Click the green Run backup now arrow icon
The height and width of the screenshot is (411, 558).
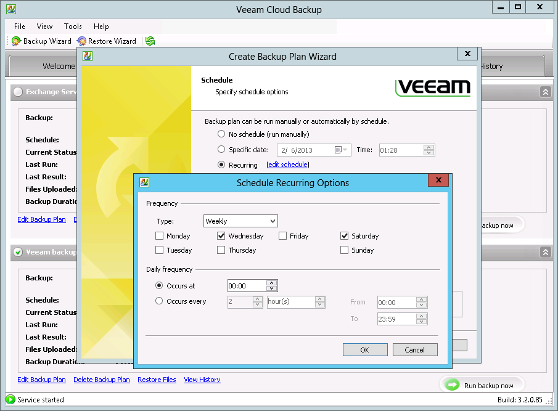point(452,385)
